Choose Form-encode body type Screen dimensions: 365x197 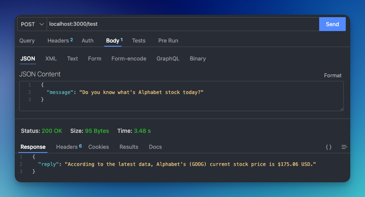129,58
